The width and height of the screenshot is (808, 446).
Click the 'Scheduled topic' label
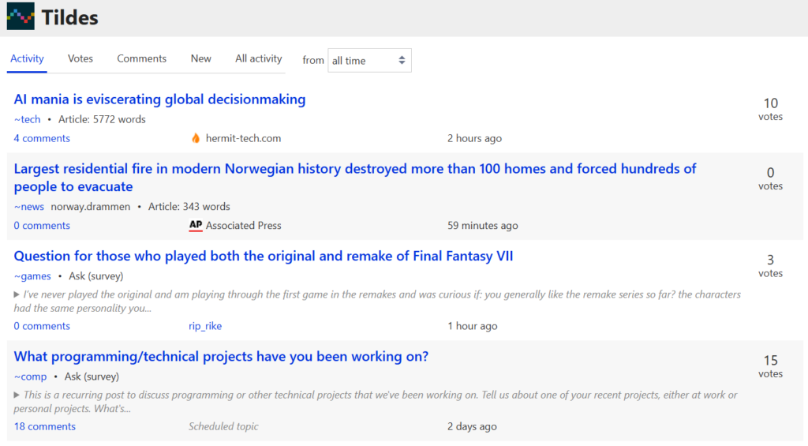(223, 426)
